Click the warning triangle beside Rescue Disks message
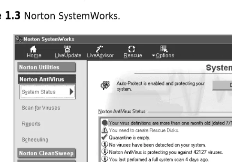 [105, 130]
